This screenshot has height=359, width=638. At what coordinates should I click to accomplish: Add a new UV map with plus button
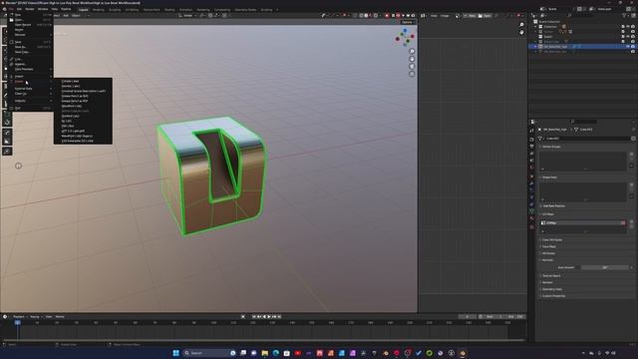(632, 221)
